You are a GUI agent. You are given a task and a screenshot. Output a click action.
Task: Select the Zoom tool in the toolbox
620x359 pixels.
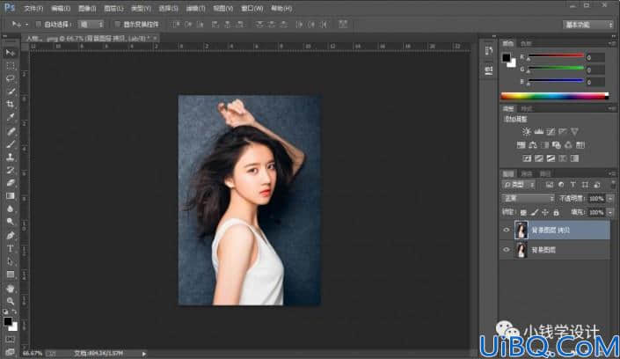[11, 301]
